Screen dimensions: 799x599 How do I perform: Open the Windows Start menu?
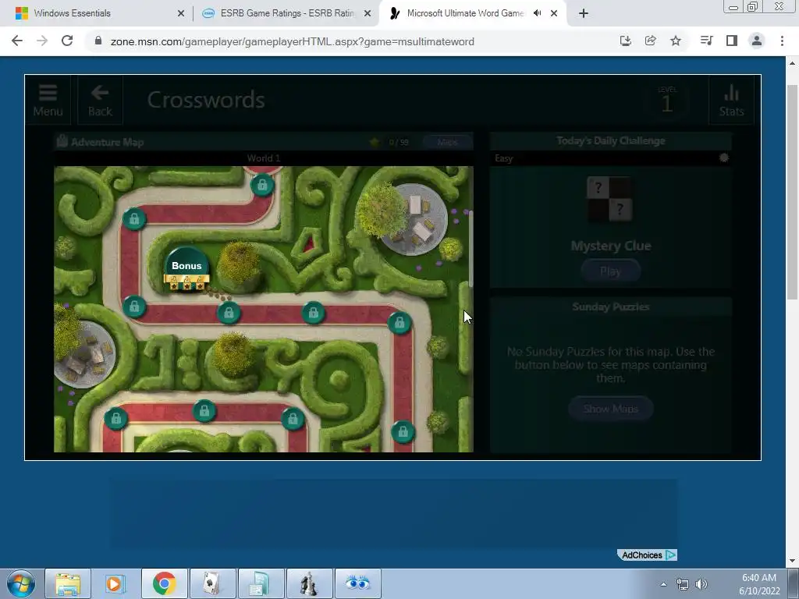click(21, 583)
